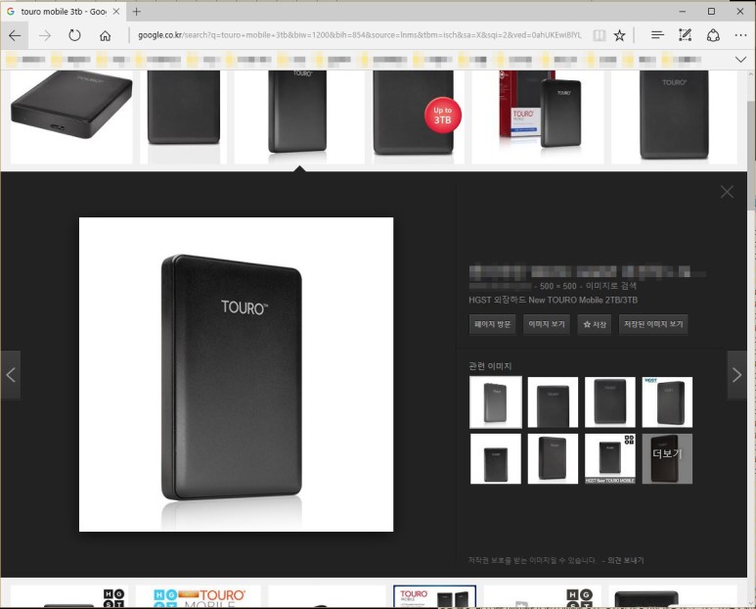
Task: Select result image with red TOURO retail box
Action: pyautogui.click(x=538, y=117)
